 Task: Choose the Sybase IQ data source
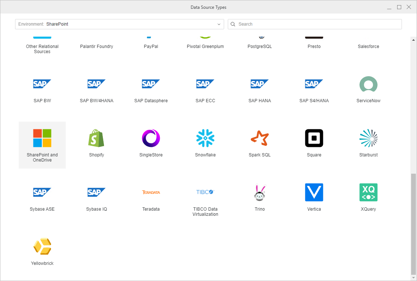(97, 193)
